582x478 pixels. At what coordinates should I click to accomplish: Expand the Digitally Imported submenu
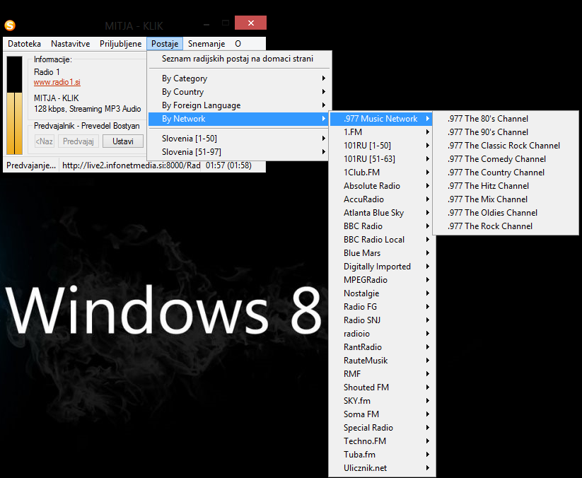[x=382, y=267]
